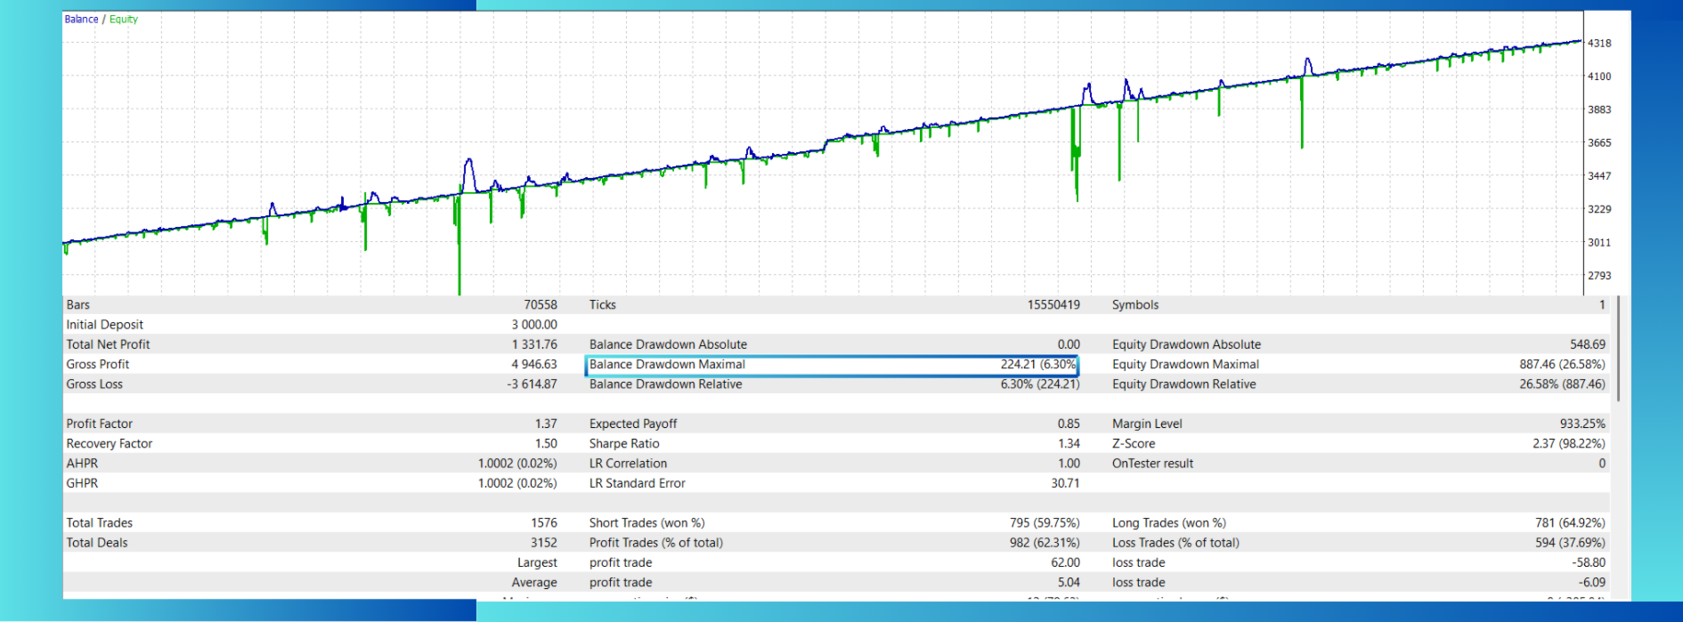Click the Gross Profit value 4 946.63
The image size is (1683, 622).
click(534, 365)
